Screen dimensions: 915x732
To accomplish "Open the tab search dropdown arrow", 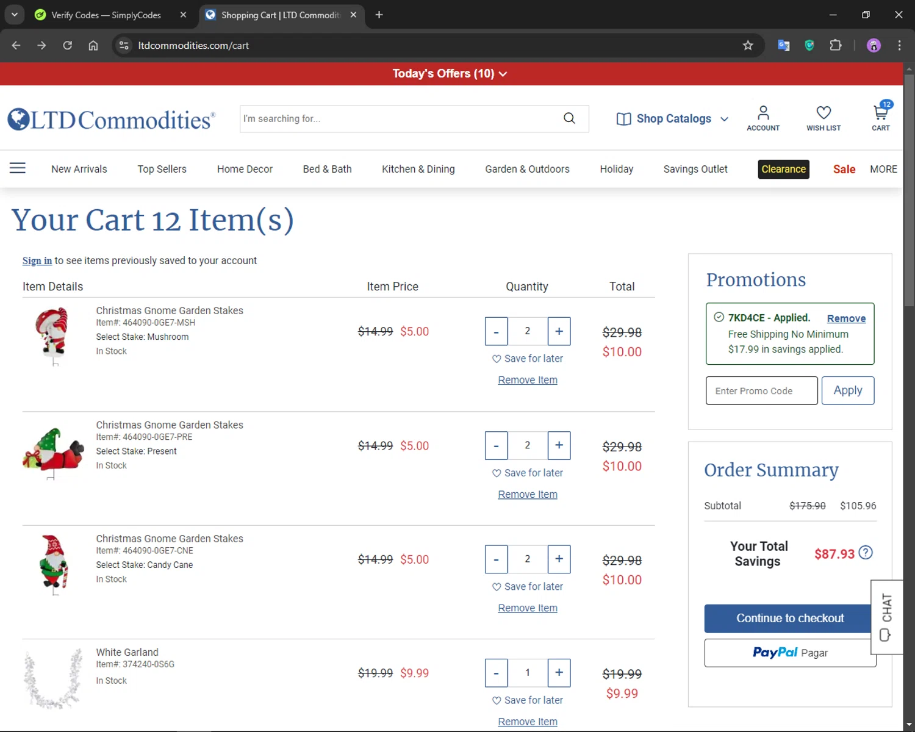I will pos(14,15).
